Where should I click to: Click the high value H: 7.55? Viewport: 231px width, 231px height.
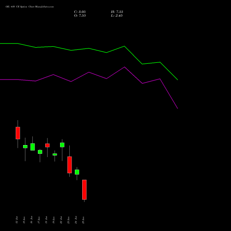click(x=117, y=12)
